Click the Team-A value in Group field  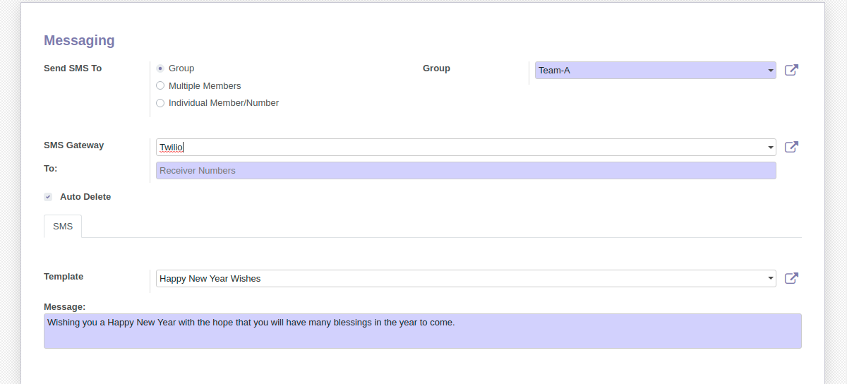tap(555, 71)
